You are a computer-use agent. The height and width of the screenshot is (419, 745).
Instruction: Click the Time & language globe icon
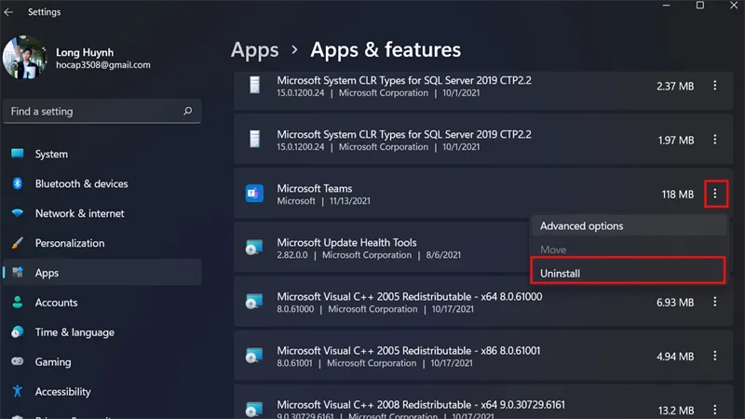click(18, 331)
